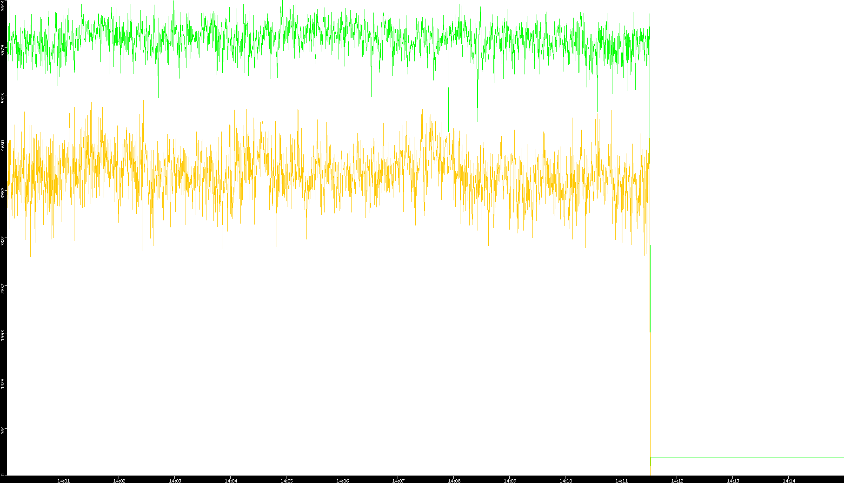Select the 14:04 time label

point(231,481)
